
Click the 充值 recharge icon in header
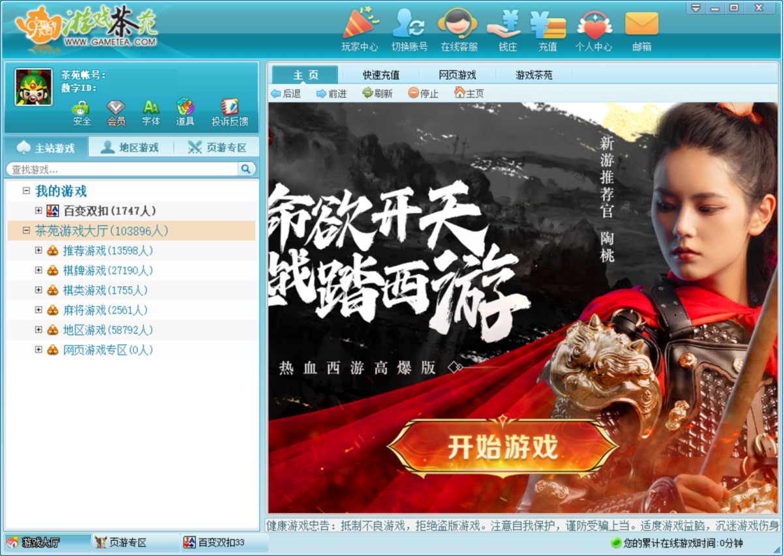pos(547,29)
